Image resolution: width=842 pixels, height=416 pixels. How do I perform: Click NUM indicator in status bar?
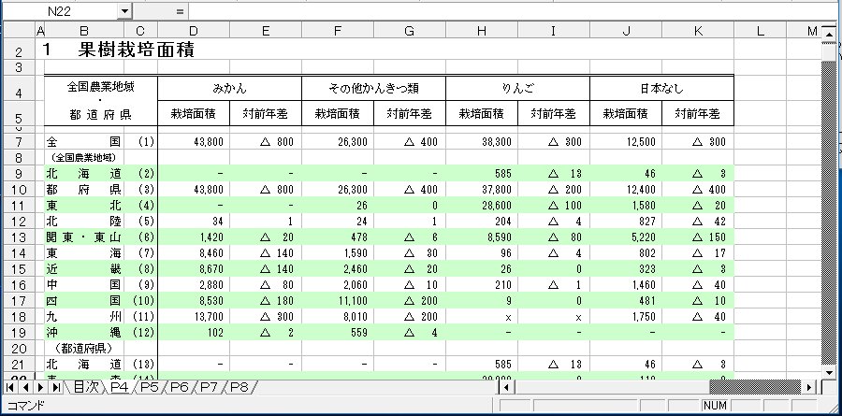pos(715,406)
